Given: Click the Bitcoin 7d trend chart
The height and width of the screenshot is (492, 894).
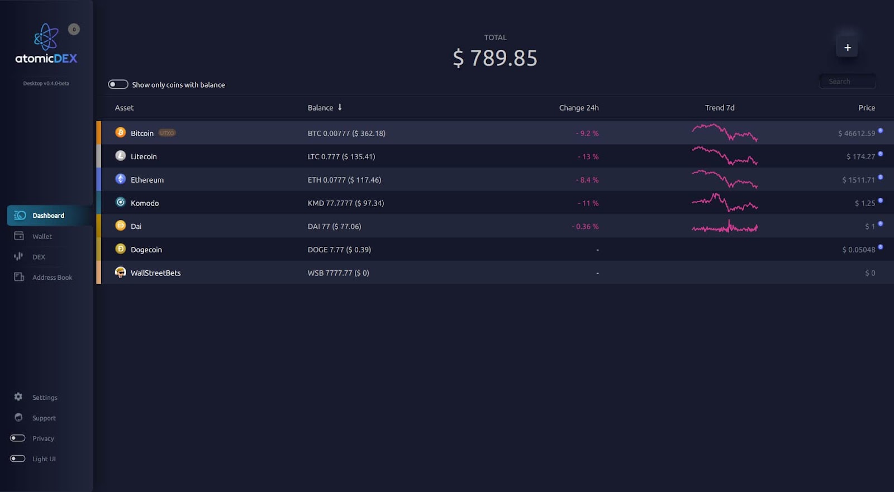Looking at the screenshot, I should coord(725,133).
